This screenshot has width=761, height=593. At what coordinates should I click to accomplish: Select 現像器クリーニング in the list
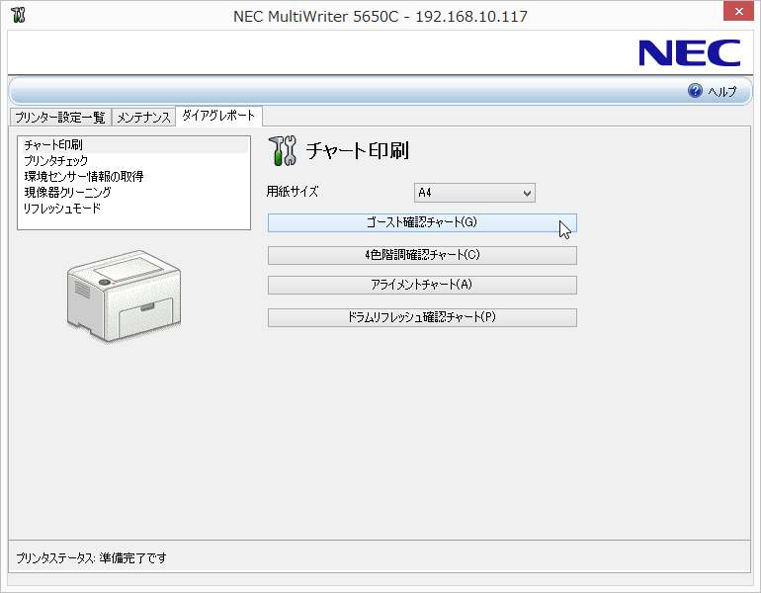[135, 192]
